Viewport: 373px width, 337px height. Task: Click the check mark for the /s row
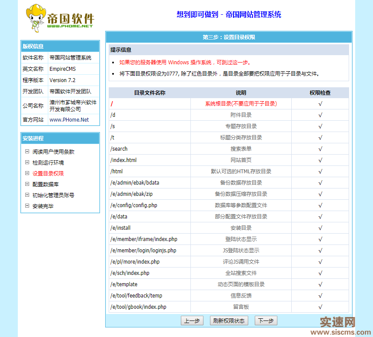[x=320, y=126]
